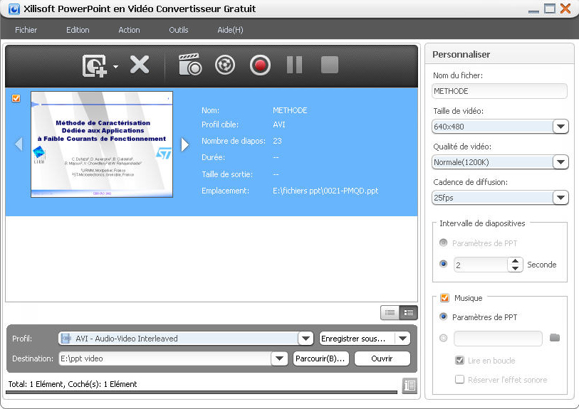Select Musique Paramètres de PPT radio
Viewport: 579px width, 409px height.
coord(443,317)
